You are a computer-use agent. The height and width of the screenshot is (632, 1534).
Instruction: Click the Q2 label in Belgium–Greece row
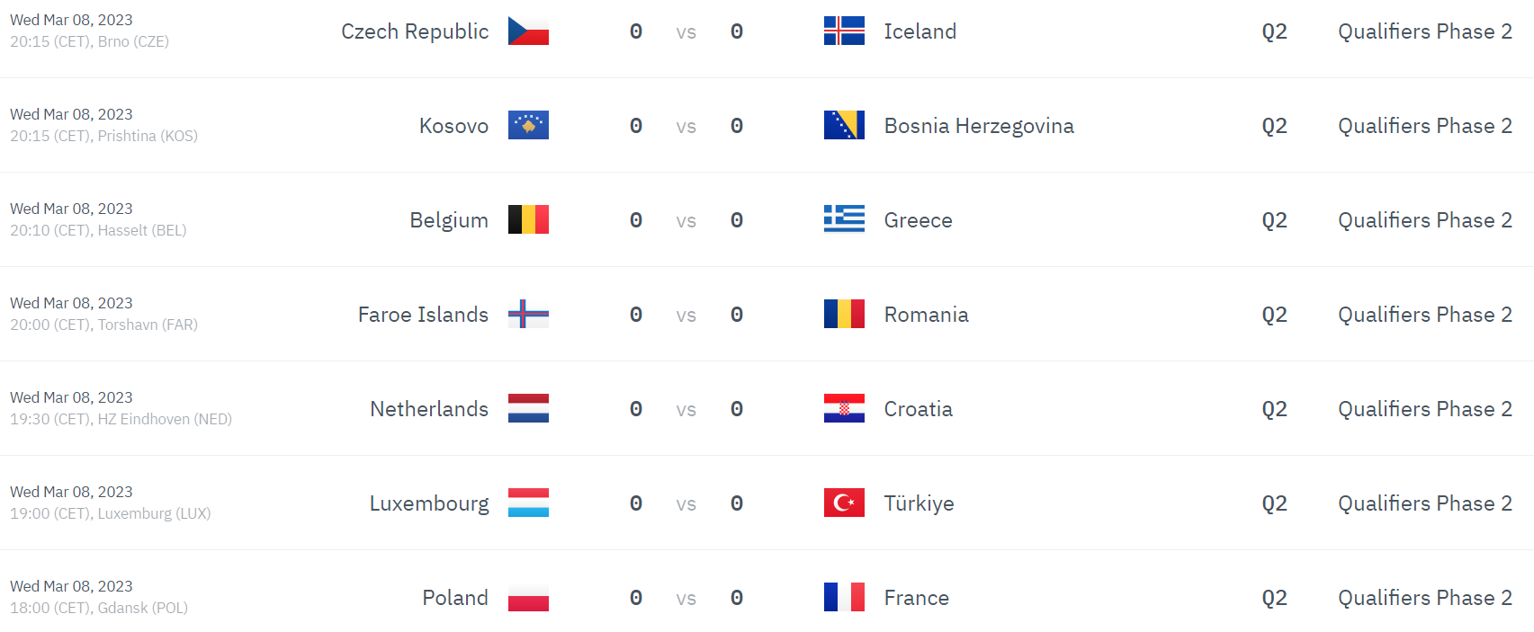1274,220
